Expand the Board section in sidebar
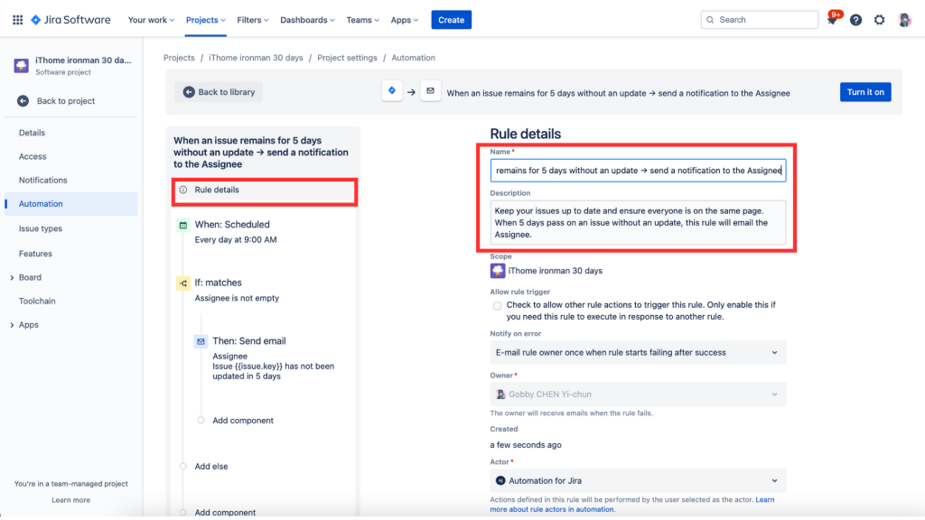925x520 pixels. click(x=12, y=278)
